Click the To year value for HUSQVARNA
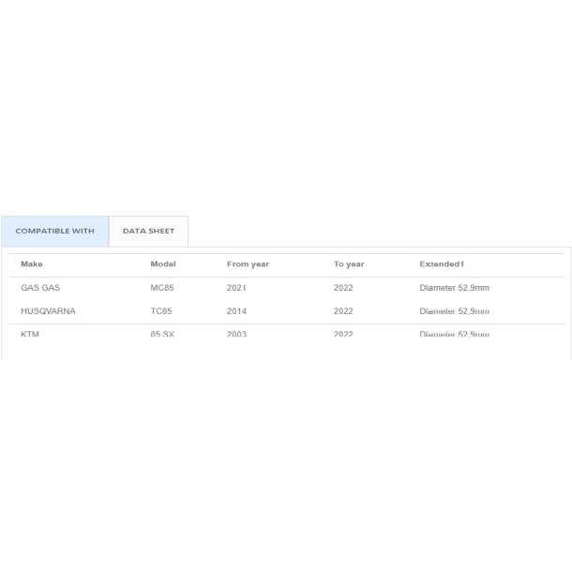The width and height of the screenshot is (572, 572). [x=343, y=311]
